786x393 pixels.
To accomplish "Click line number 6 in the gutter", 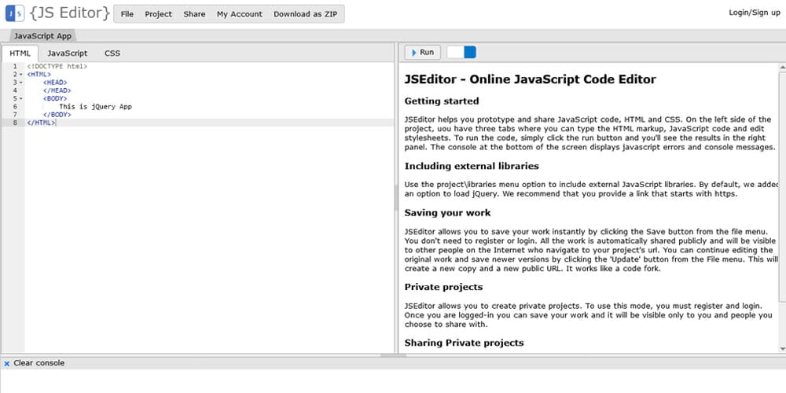I will point(15,107).
